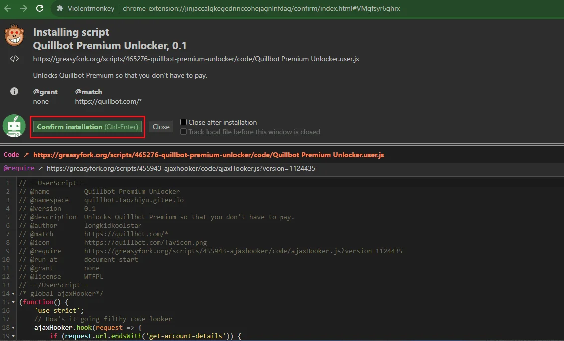Click the https://quillbot.com/* match value
This screenshot has height=341, width=564.
click(x=108, y=102)
